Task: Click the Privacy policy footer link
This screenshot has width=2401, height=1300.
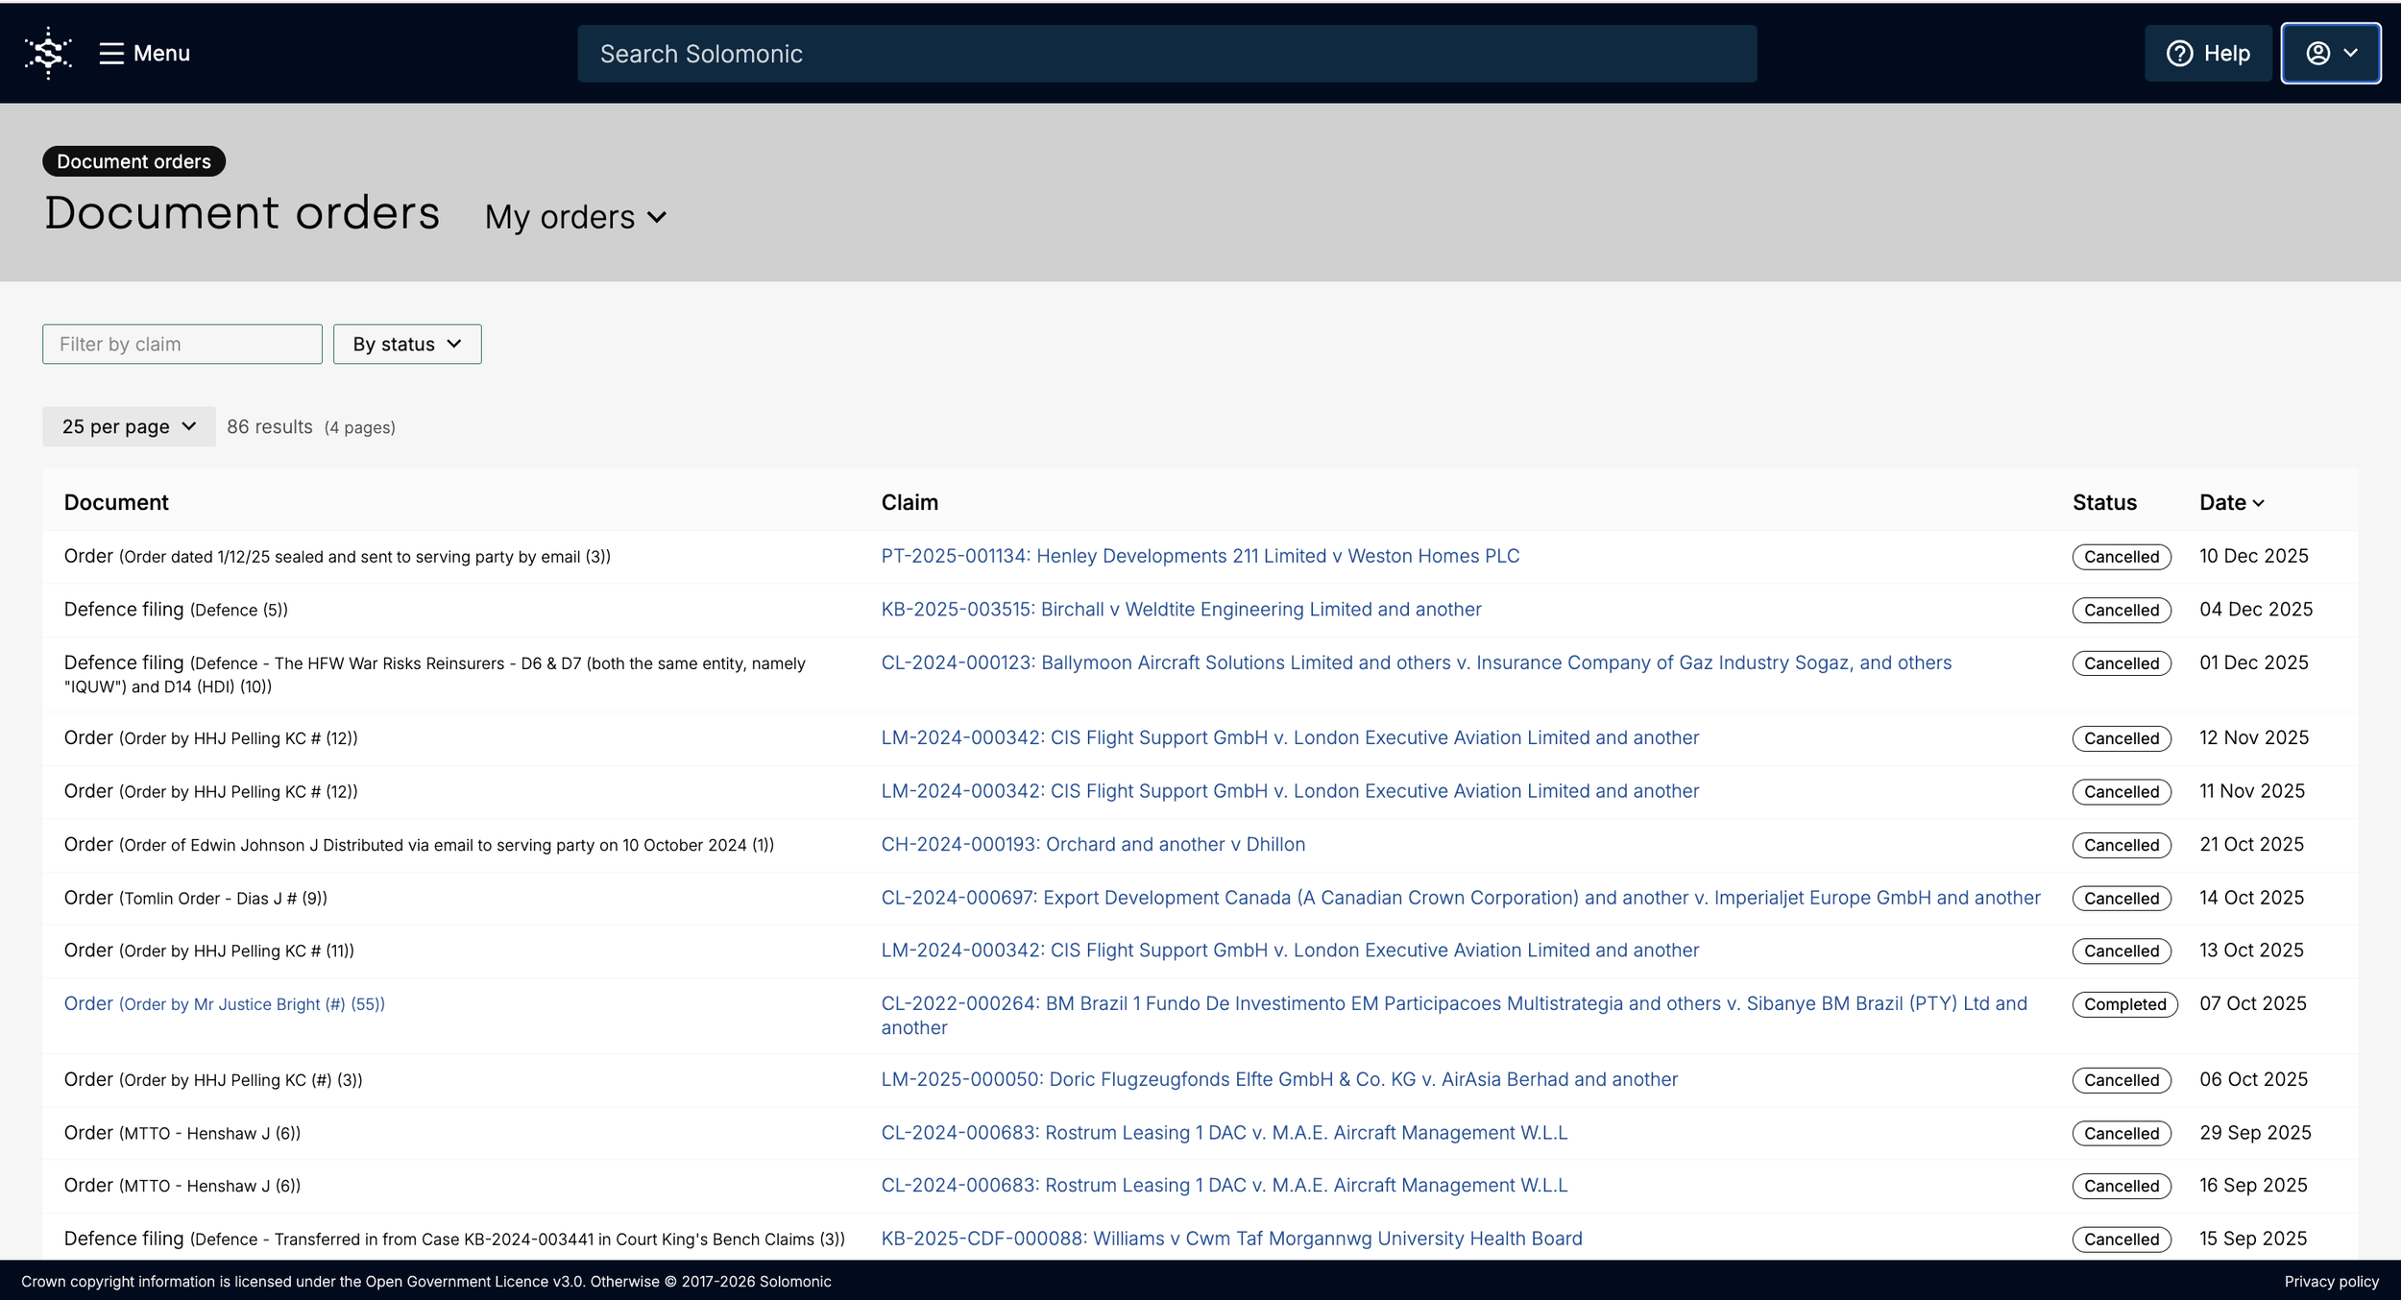Action: click(2331, 1281)
